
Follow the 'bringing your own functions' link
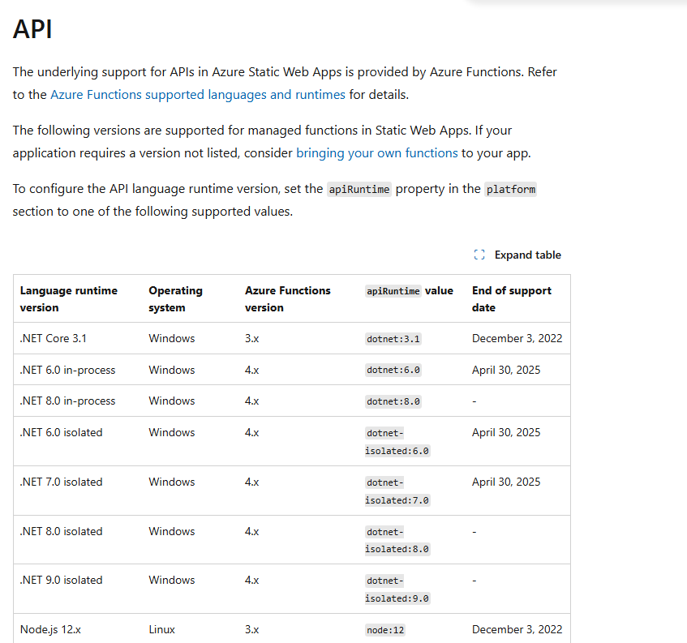point(377,153)
